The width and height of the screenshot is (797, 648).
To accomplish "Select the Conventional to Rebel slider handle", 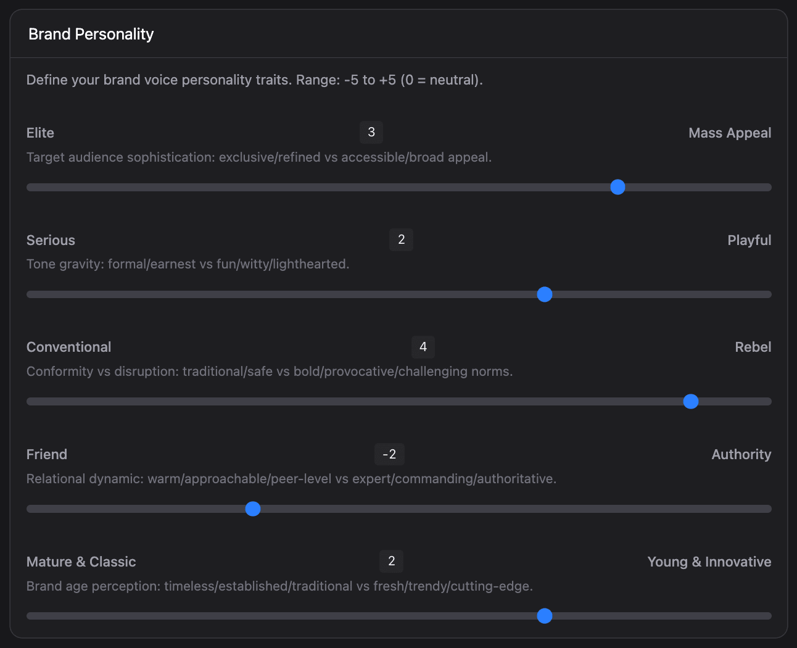I will pyautogui.click(x=691, y=402).
